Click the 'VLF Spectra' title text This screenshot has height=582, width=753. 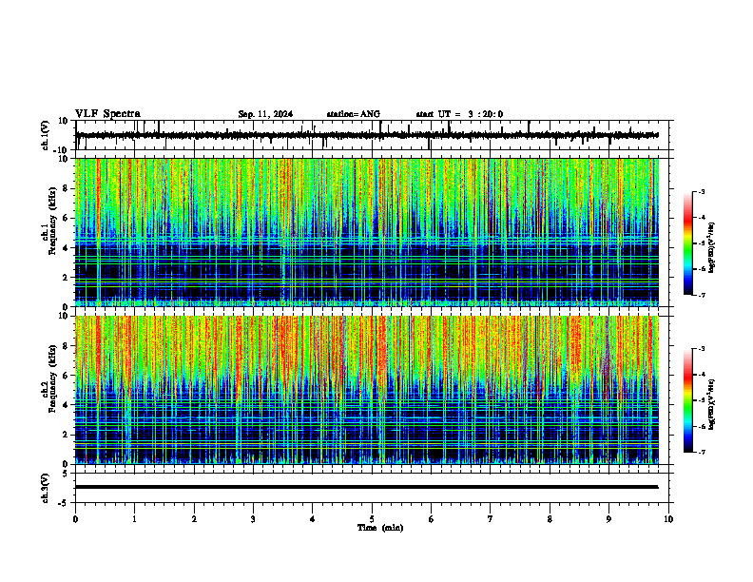[107, 114]
